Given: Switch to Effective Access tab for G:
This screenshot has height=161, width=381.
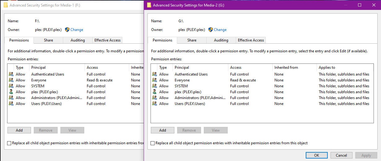Looking at the screenshot, I should (x=251, y=40).
